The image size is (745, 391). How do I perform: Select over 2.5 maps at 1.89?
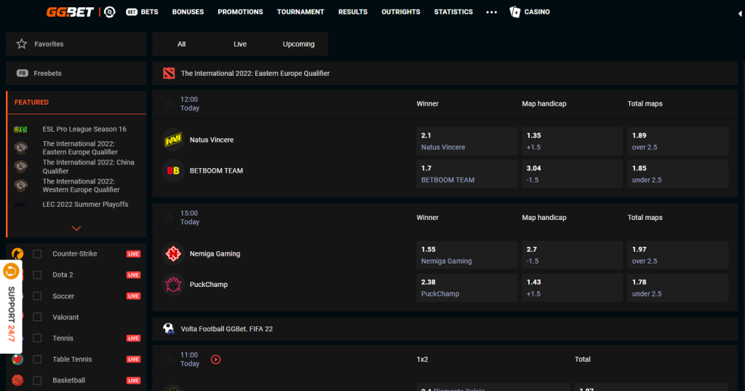coord(677,141)
